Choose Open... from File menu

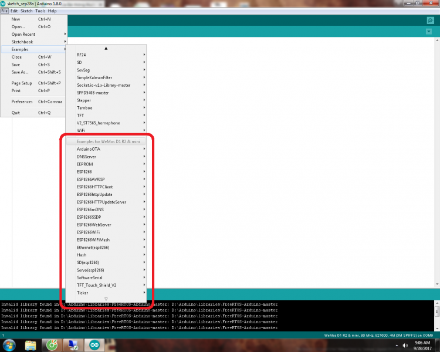pos(33,26)
